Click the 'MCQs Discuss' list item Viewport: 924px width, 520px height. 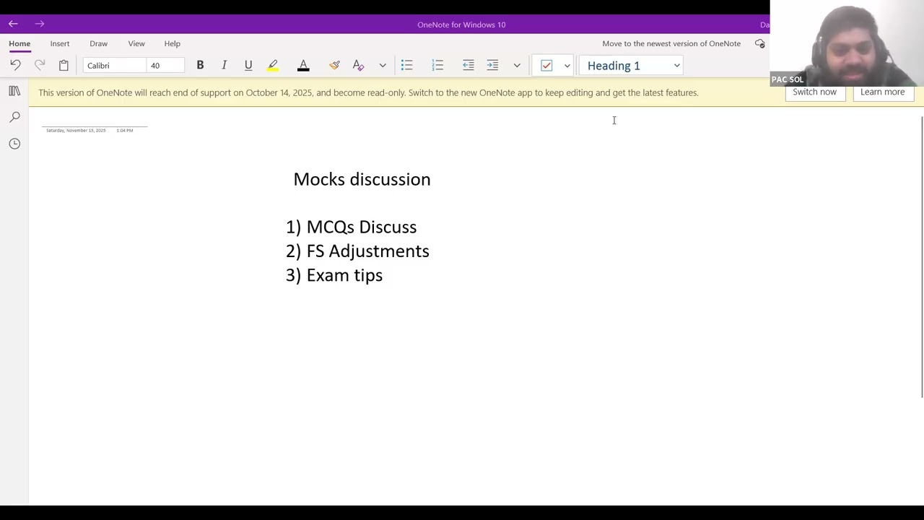tap(361, 227)
